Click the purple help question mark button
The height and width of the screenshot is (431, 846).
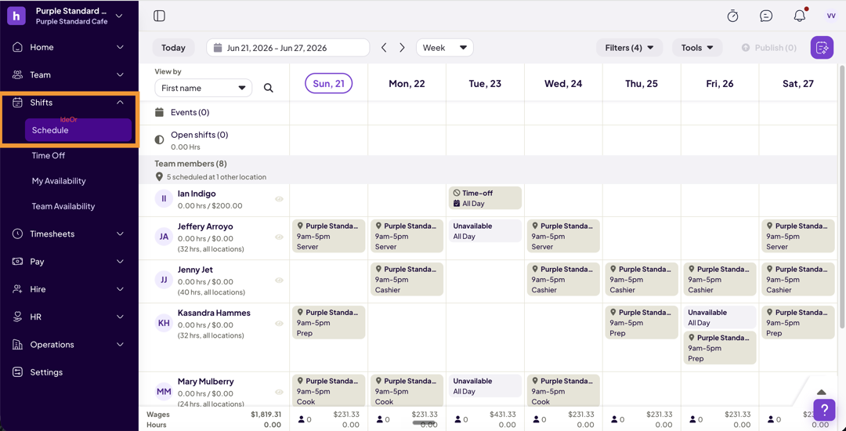tap(824, 410)
